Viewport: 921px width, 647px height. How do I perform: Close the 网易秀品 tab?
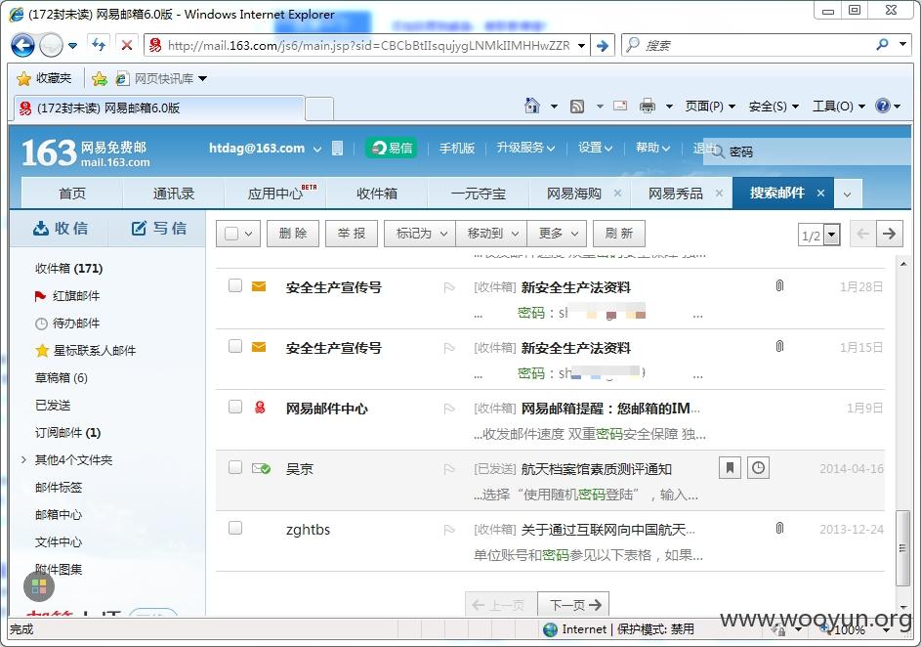[x=719, y=193]
